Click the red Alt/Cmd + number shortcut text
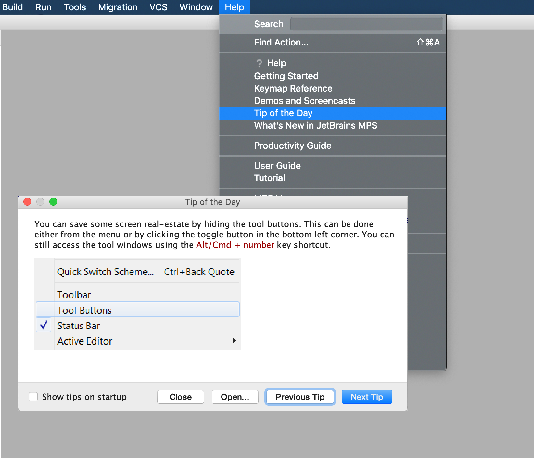The height and width of the screenshot is (458, 534). [235, 245]
